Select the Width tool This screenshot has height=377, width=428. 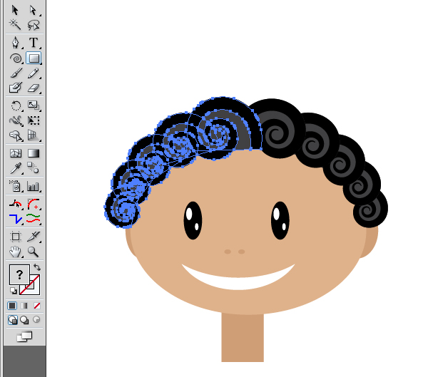(15, 120)
